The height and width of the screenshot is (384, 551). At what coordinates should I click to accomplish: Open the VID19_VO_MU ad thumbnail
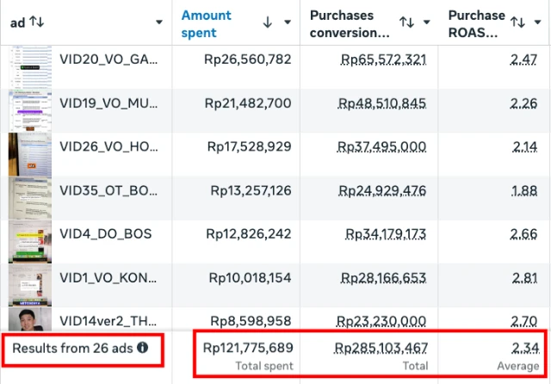(31, 109)
